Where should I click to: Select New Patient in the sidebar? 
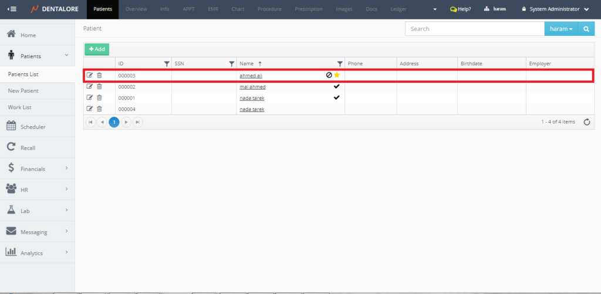coord(23,91)
